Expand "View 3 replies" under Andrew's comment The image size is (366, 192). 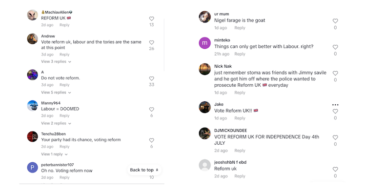pos(56,61)
